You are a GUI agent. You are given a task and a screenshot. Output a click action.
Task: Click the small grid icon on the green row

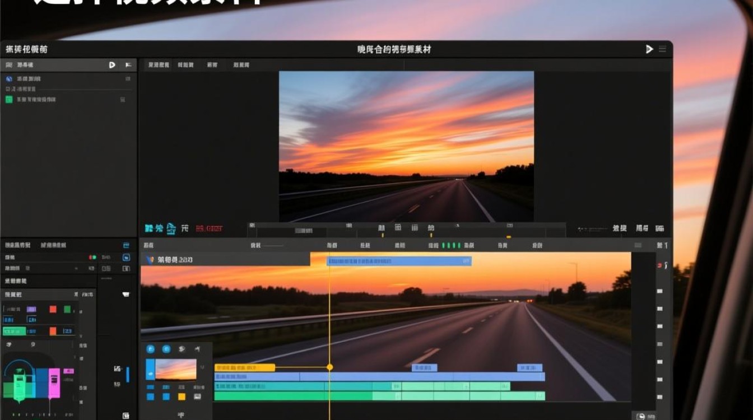point(123,100)
